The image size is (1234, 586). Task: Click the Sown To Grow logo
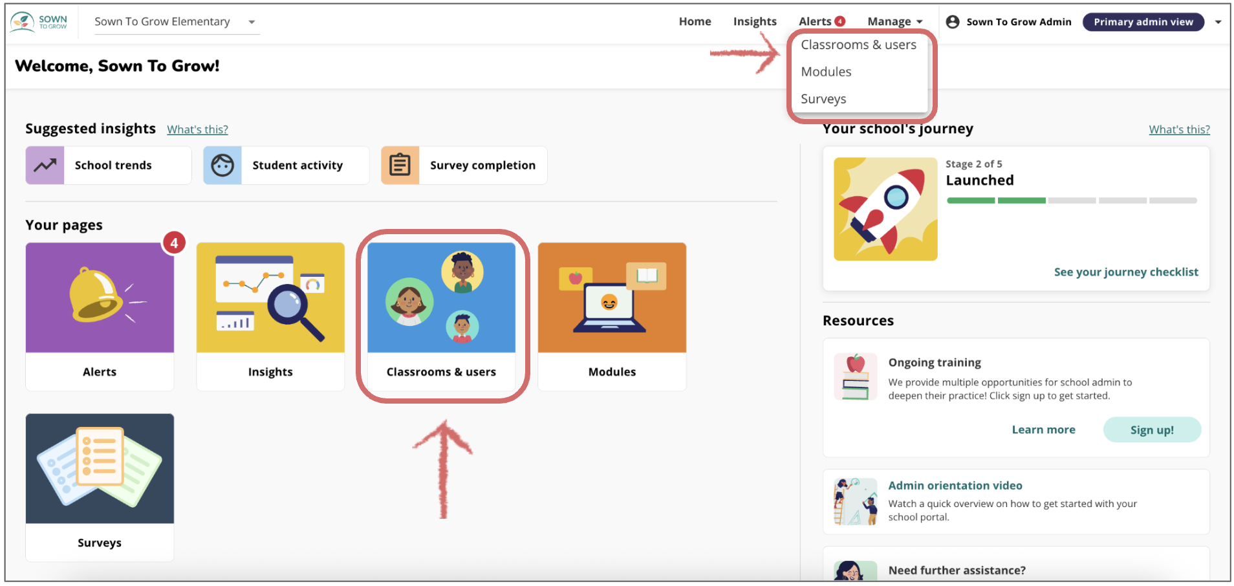click(39, 22)
